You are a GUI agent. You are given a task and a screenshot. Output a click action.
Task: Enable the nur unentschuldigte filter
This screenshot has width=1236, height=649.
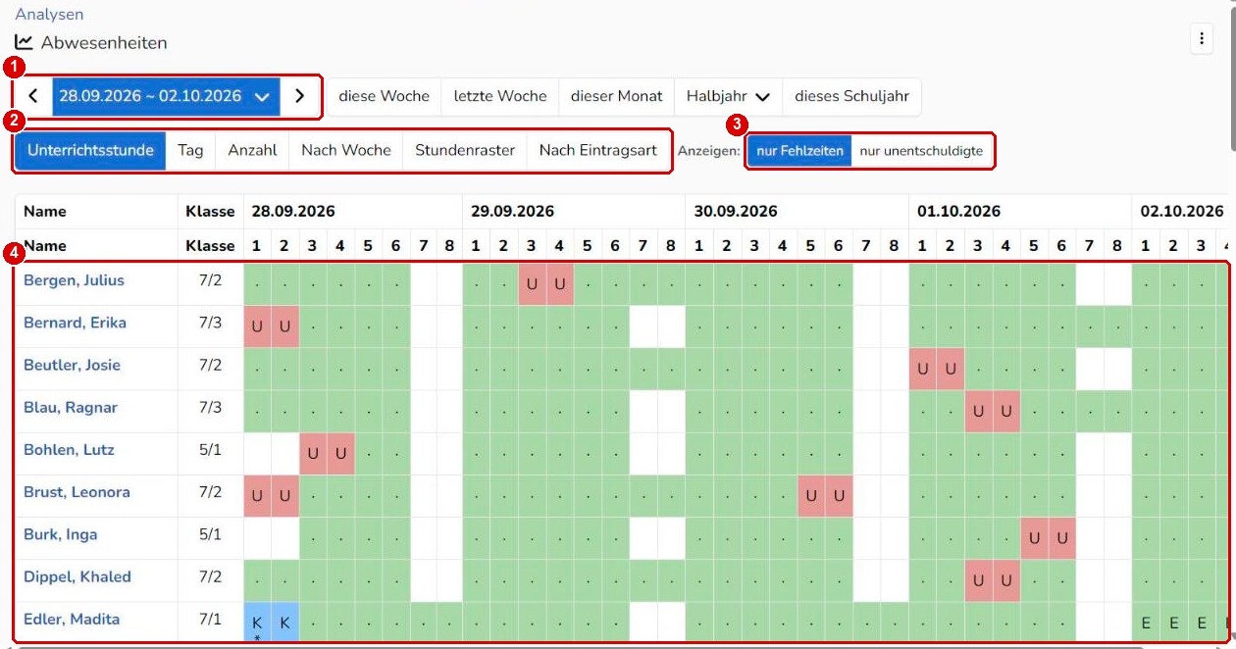tap(921, 151)
